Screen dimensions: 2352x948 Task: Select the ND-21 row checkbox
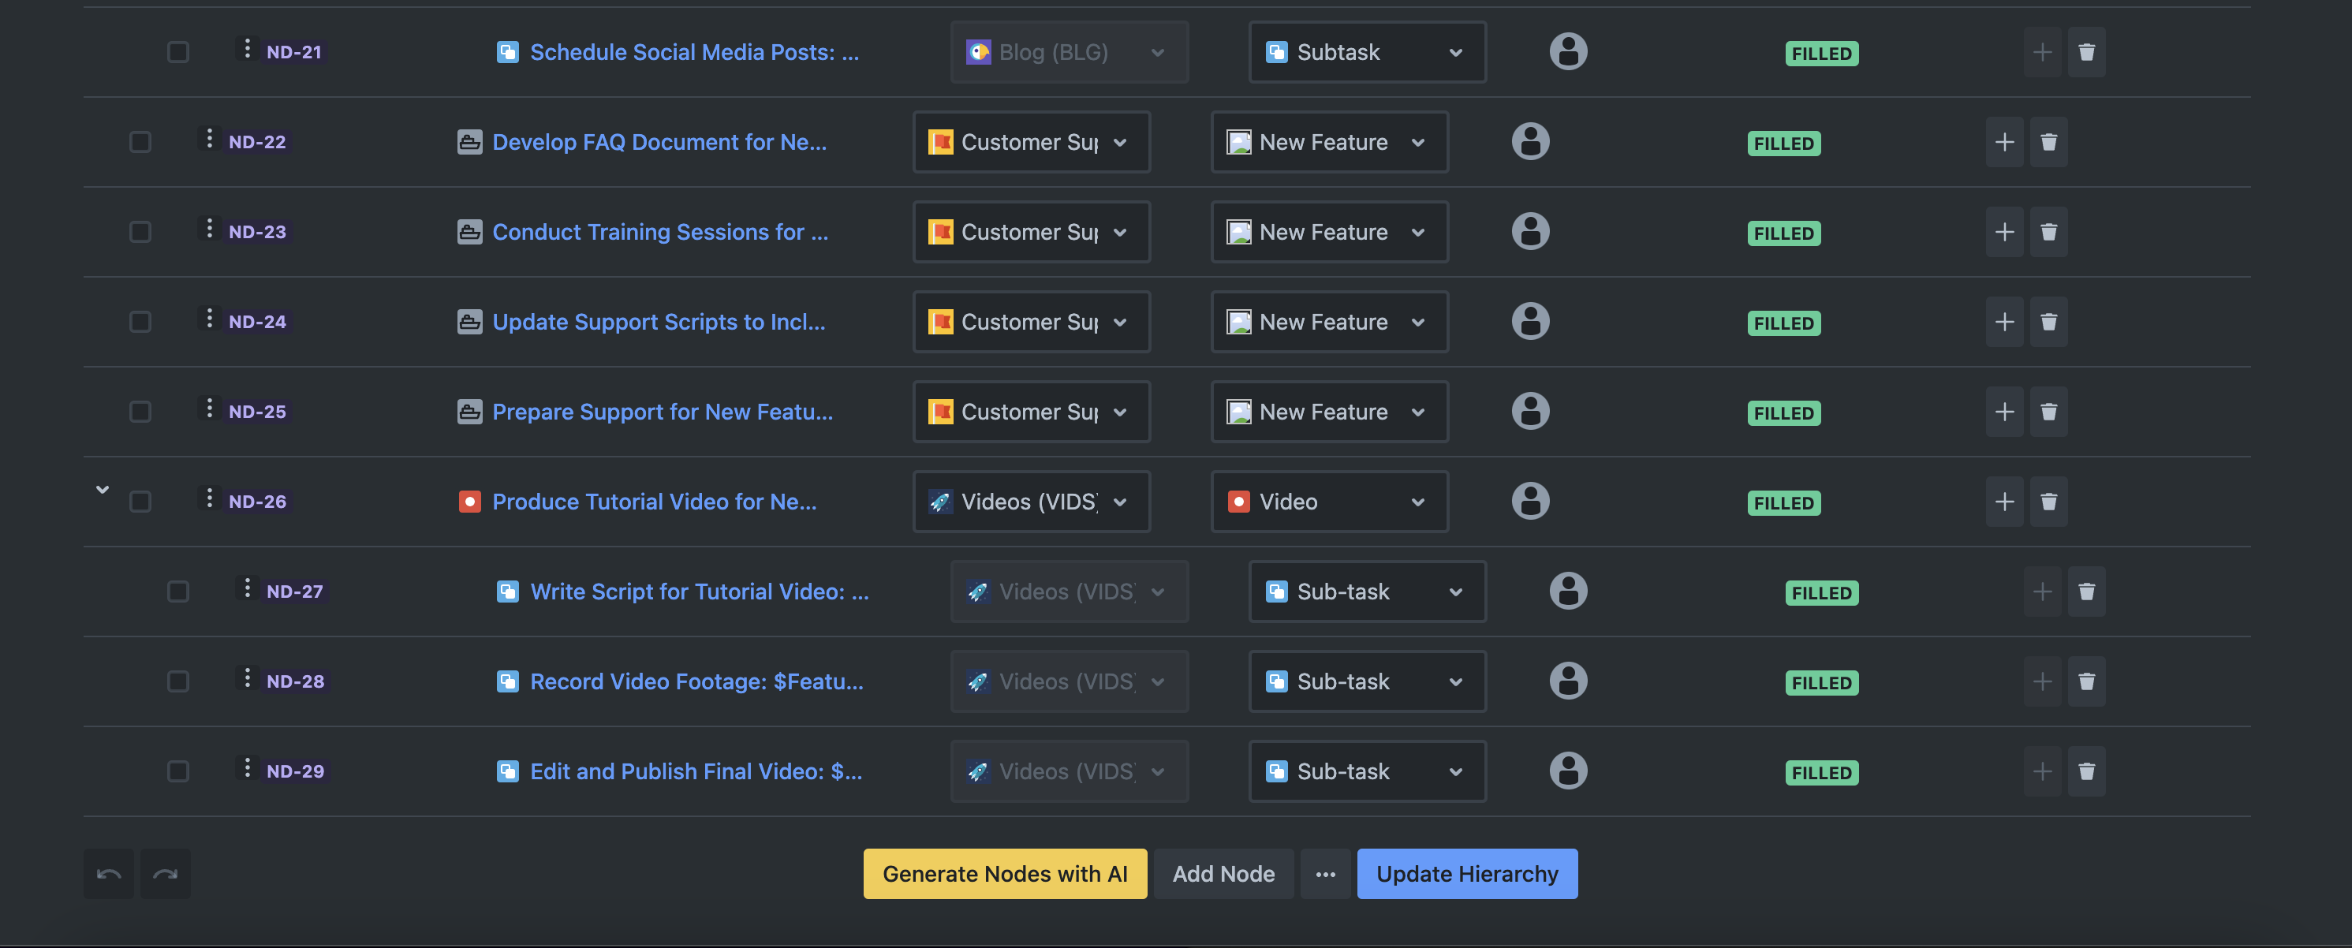click(x=178, y=52)
